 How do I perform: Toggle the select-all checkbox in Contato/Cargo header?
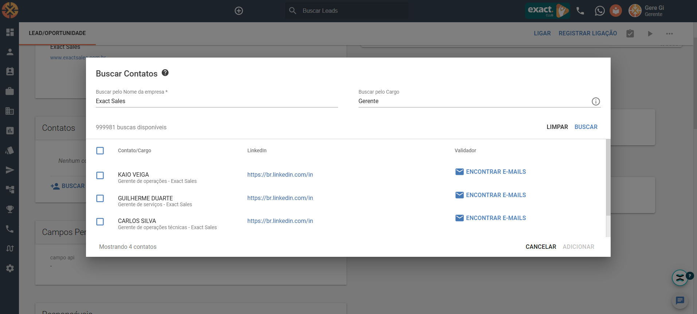point(100,150)
